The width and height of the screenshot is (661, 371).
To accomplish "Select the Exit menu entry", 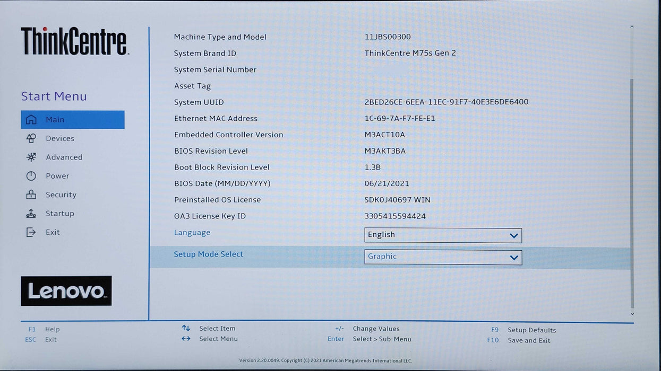I will [53, 232].
